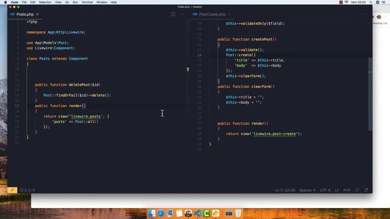This screenshot has height=219, width=390.
Task: Click the round blue menu bar icon
Action: click(378, 2)
